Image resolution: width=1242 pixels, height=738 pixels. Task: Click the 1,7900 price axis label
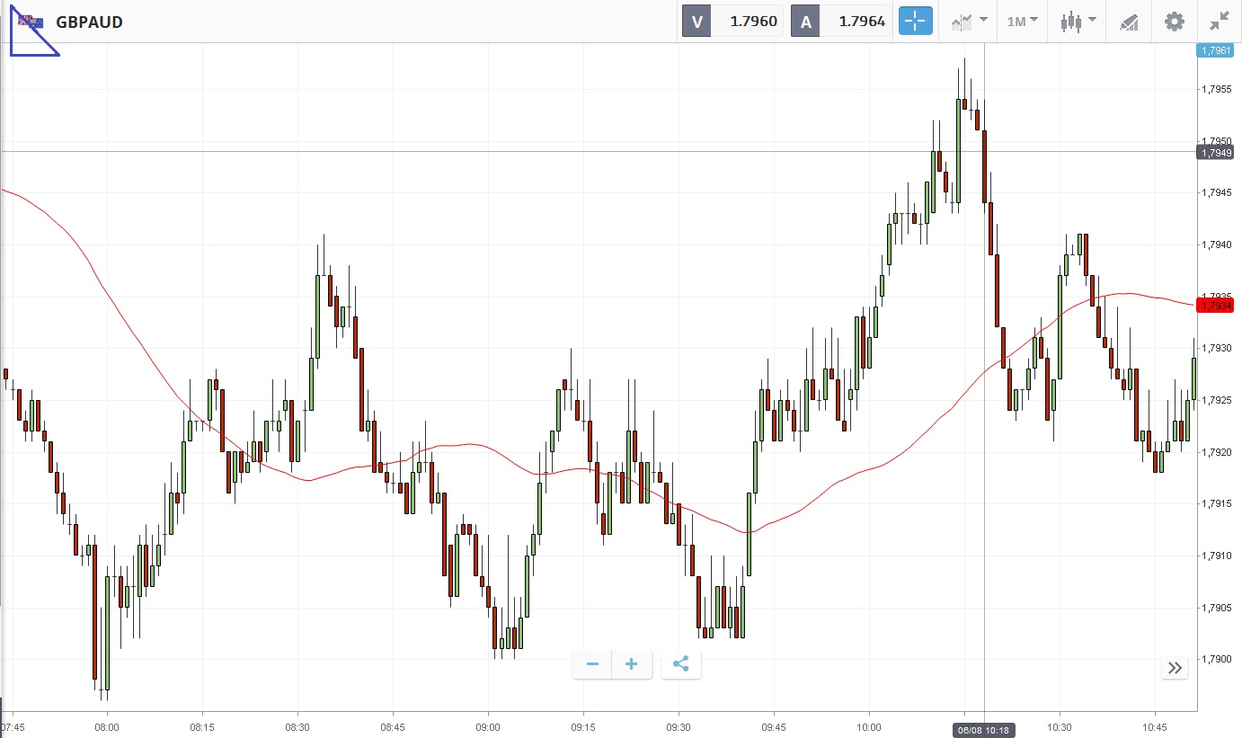[1216, 659]
